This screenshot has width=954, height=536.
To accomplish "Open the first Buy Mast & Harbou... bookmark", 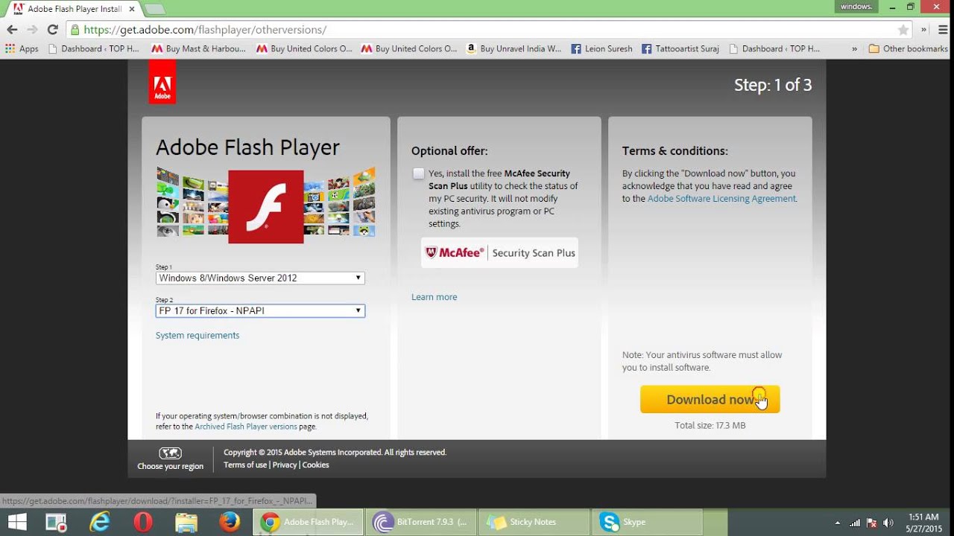I will point(198,48).
